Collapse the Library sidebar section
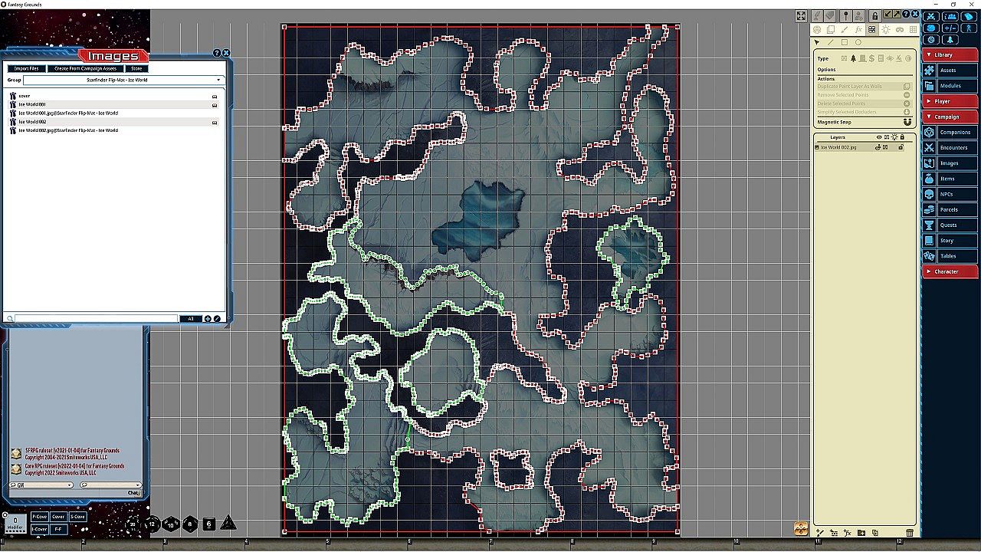 pyautogui.click(x=950, y=54)
